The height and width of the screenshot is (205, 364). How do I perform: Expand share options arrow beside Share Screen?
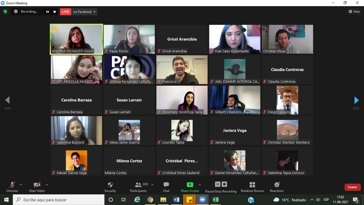pyautogui.click(x=200, y=185)
